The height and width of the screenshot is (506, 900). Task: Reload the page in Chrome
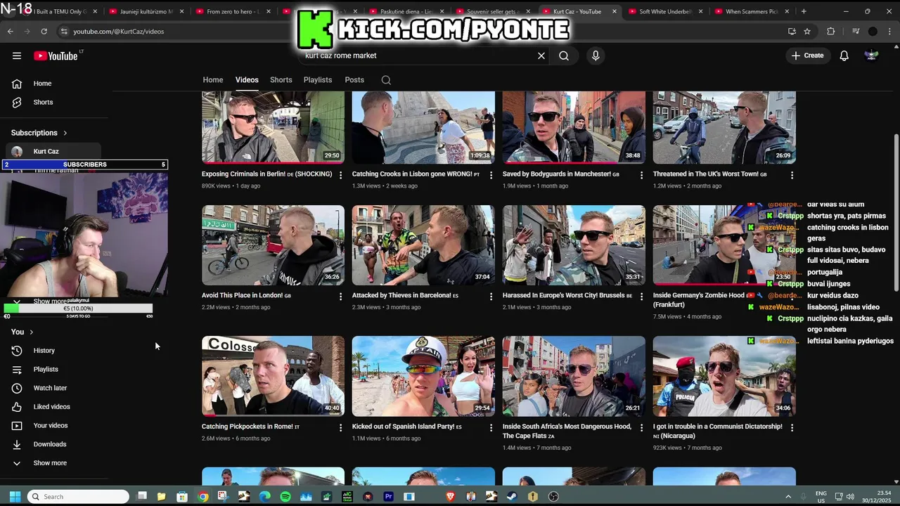coord(44,31)
